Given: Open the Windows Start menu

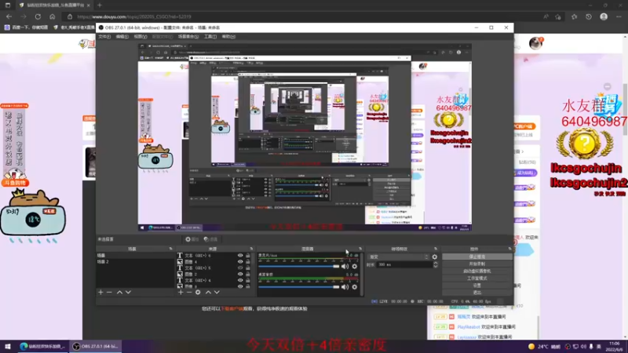Looking at the screenshot, I should click(8, 346).
